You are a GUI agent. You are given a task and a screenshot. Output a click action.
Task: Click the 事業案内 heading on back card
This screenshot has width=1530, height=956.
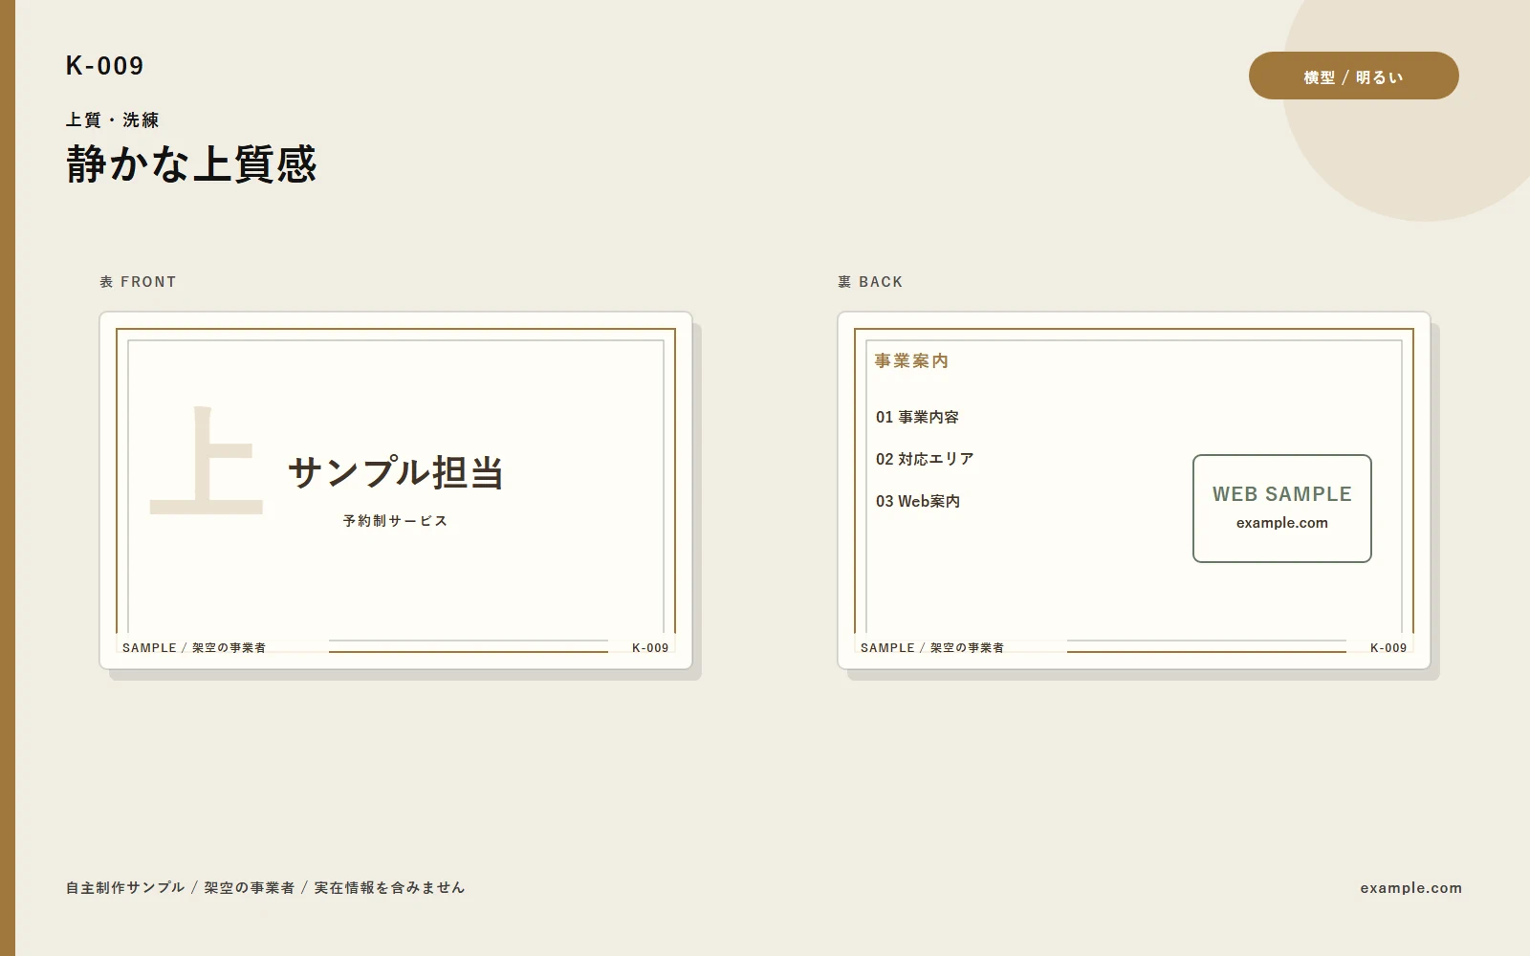911,361
